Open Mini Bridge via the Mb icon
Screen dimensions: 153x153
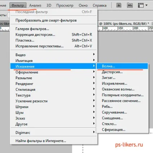point(130,5)
